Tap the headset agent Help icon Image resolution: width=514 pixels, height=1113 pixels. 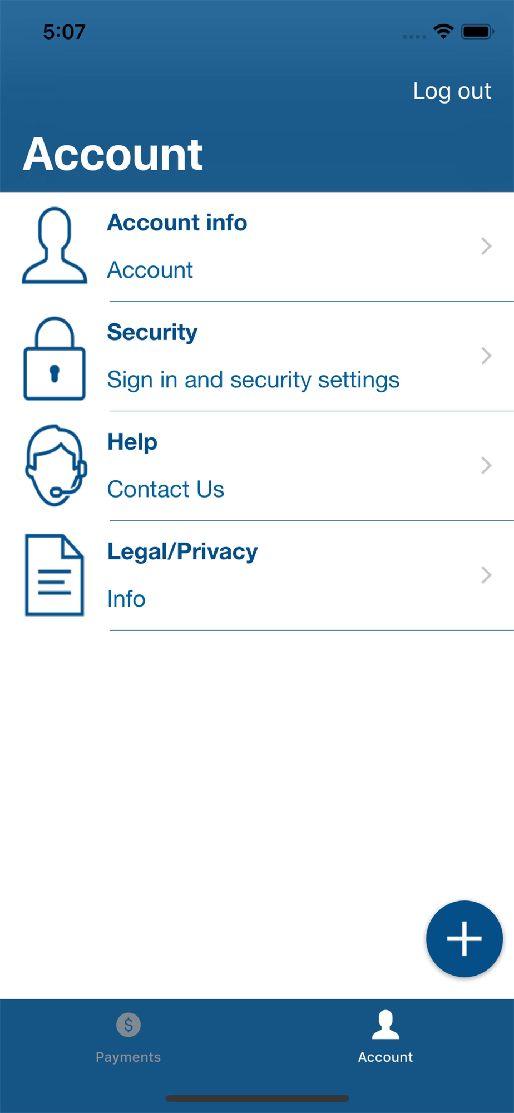tap(56, 465)
